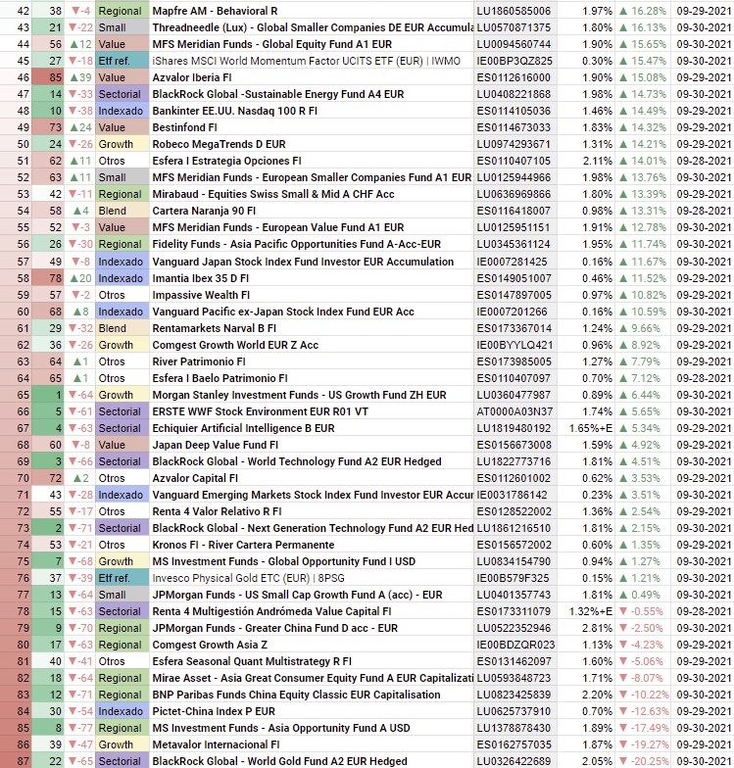
Task: Select Imantia Ibex 35 D FI
Action: click(312, 278)
